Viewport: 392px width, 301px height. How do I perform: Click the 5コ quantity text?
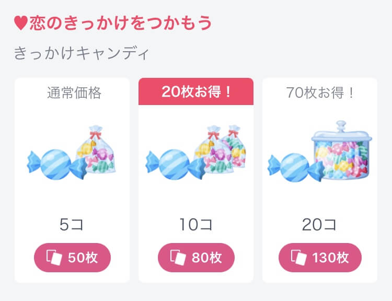click(72, 225)
